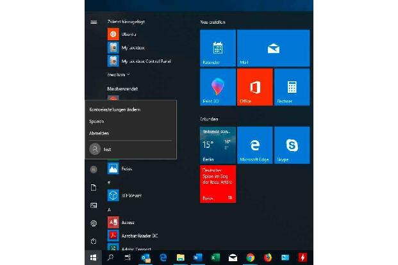Open the Rechner calculator tile
Screen dimensions: 398x265
click(x=292, y=87)
